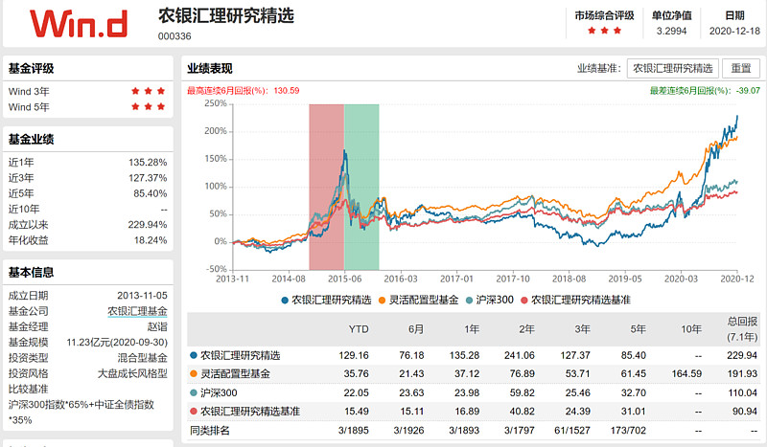Click orange dot beside 灵活配置型基金 table row
767x447 pixels.
[x=194, y=374]
